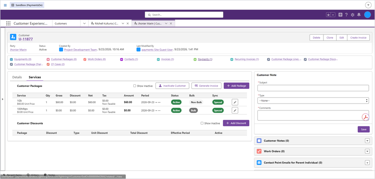Click the Favorites star icon
Screen dimensions: 375x179
pyautogui.click(x=328, y=15)
